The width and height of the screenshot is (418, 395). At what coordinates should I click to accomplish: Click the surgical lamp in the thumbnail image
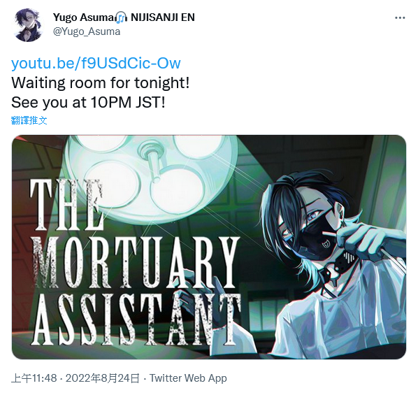point(152,176)
